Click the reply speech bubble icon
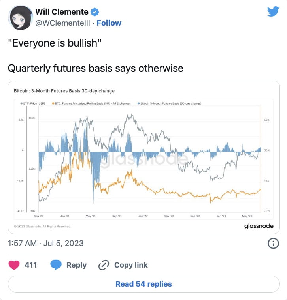 (57, 265)
